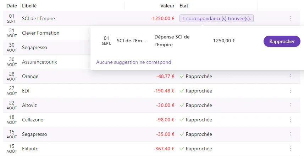
Task: Open the three-dot menu for SCI de l'Empire
Action: click(291, 18)
